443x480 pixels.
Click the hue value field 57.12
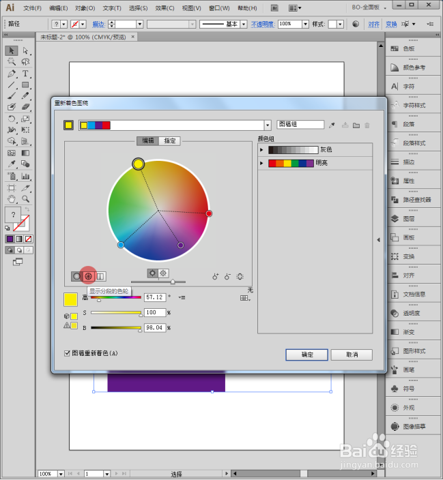point(155,297)
